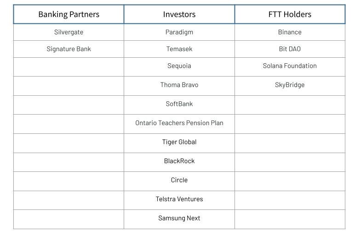Select the SkyBridge cell
Image resolution: width=355 pixels, height=231 pixels.
(290, 85)
